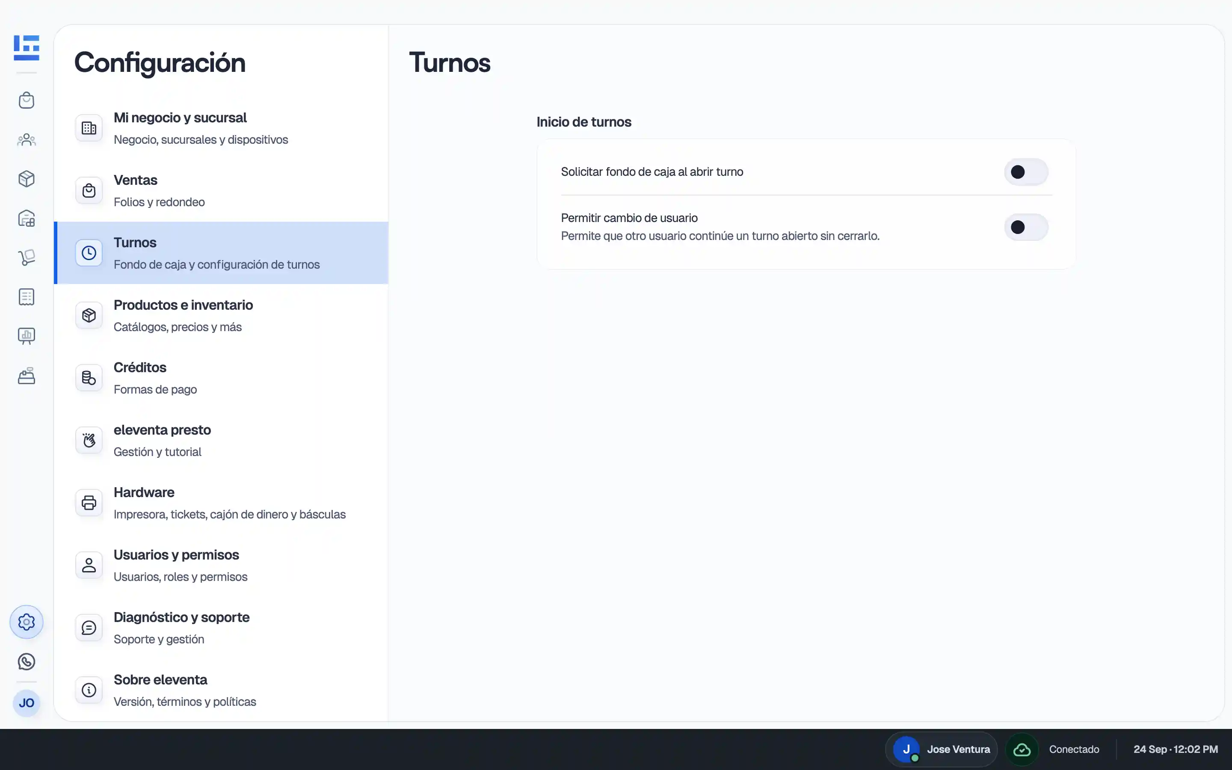Viewport: 1232px width, 770px height.
Task: Open Productos e inventario settings
Action: [x=222, y=315]
